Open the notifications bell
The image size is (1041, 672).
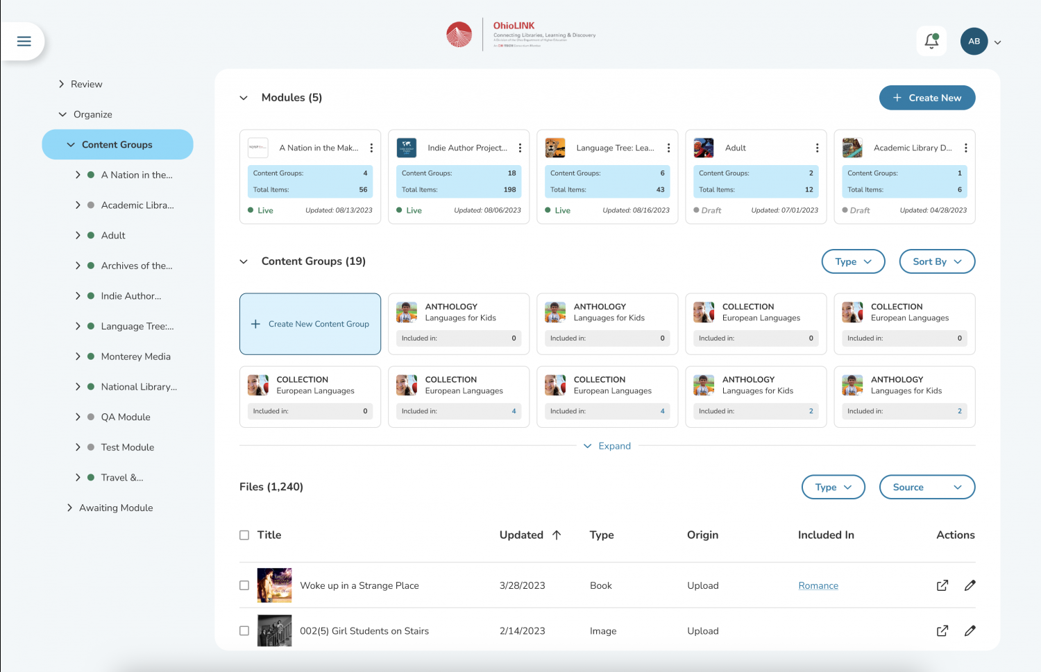[931, 42]
